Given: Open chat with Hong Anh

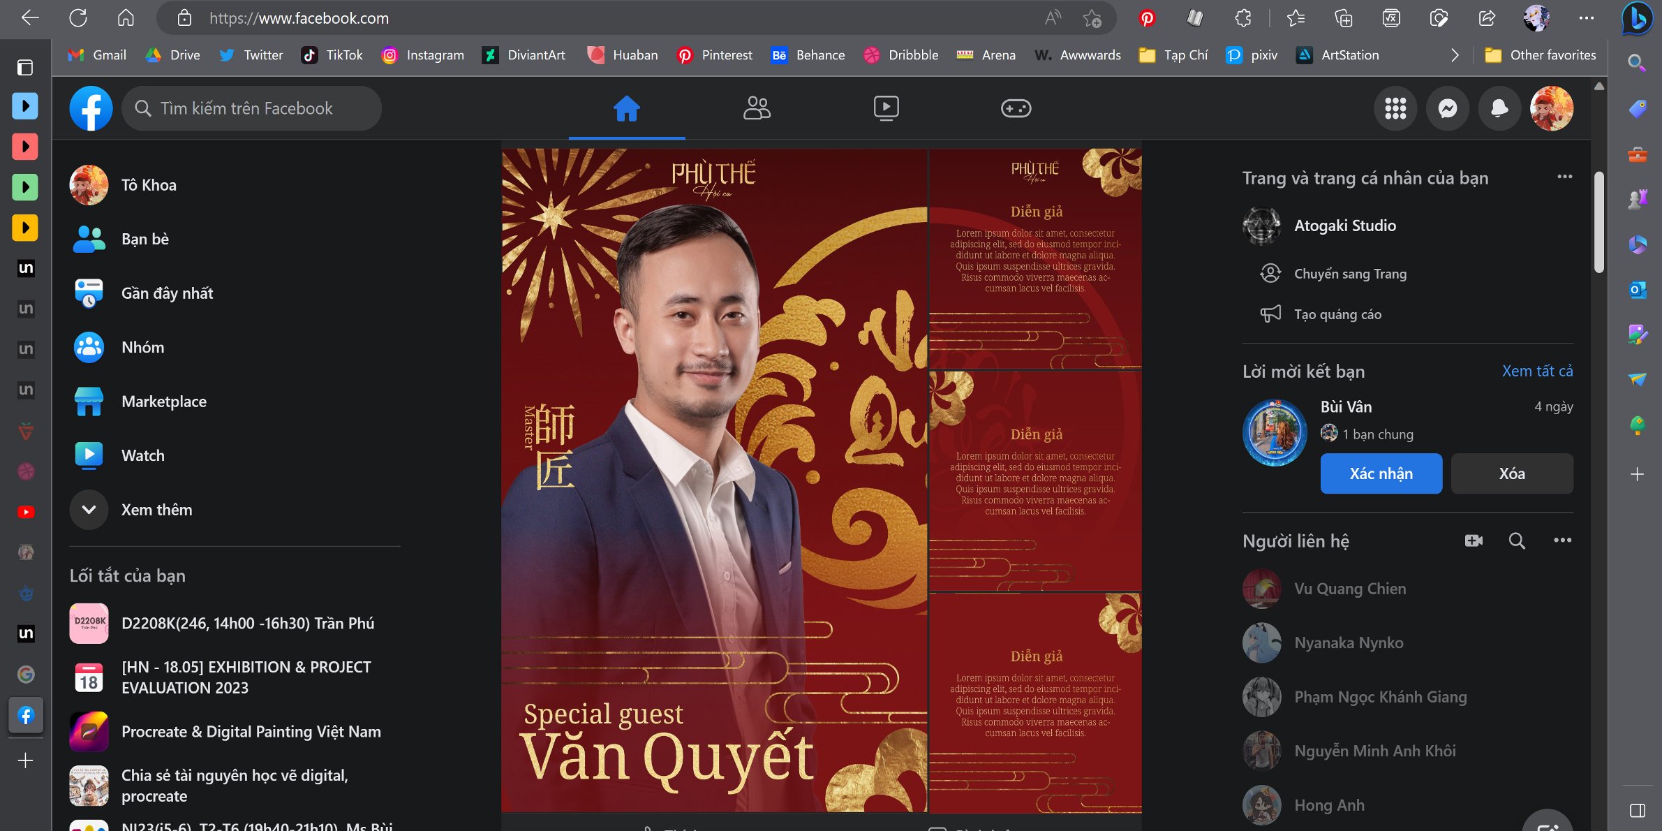Looking at the screenshot, I should point(1407,805).
